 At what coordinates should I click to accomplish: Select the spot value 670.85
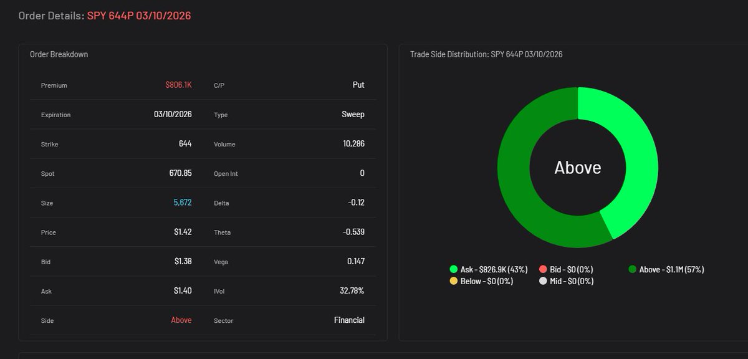pyautogui.click(x=181, y=173)
